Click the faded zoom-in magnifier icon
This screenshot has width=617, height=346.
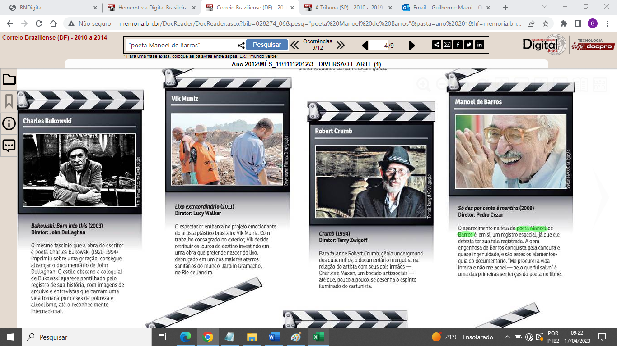coord(424,84)
